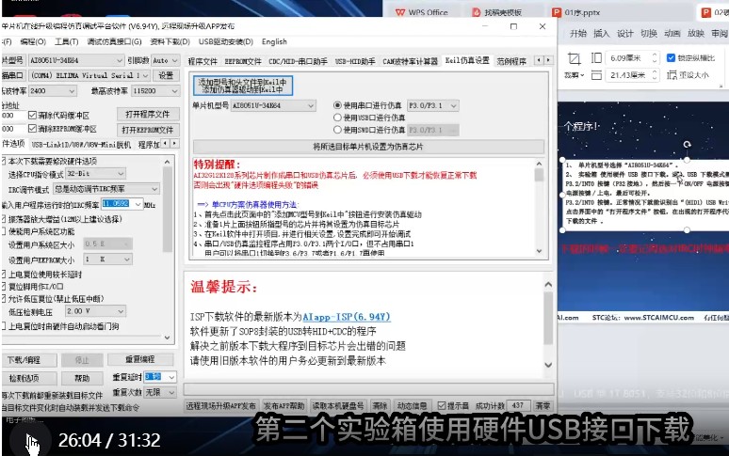Click set selected target MCU as simulation chip

point(368,147)
